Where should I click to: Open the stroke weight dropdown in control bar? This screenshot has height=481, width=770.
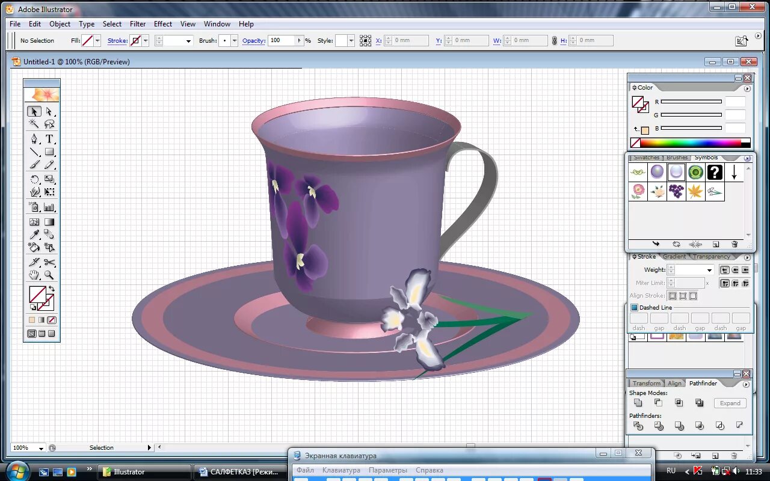188,41
